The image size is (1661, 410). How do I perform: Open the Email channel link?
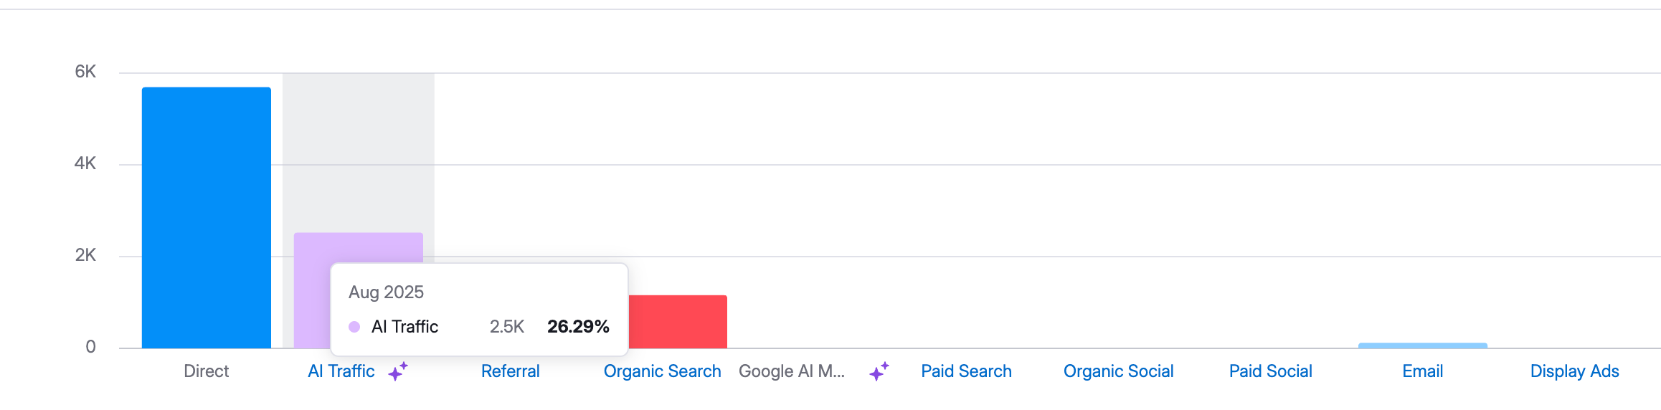pos(1422,371)
